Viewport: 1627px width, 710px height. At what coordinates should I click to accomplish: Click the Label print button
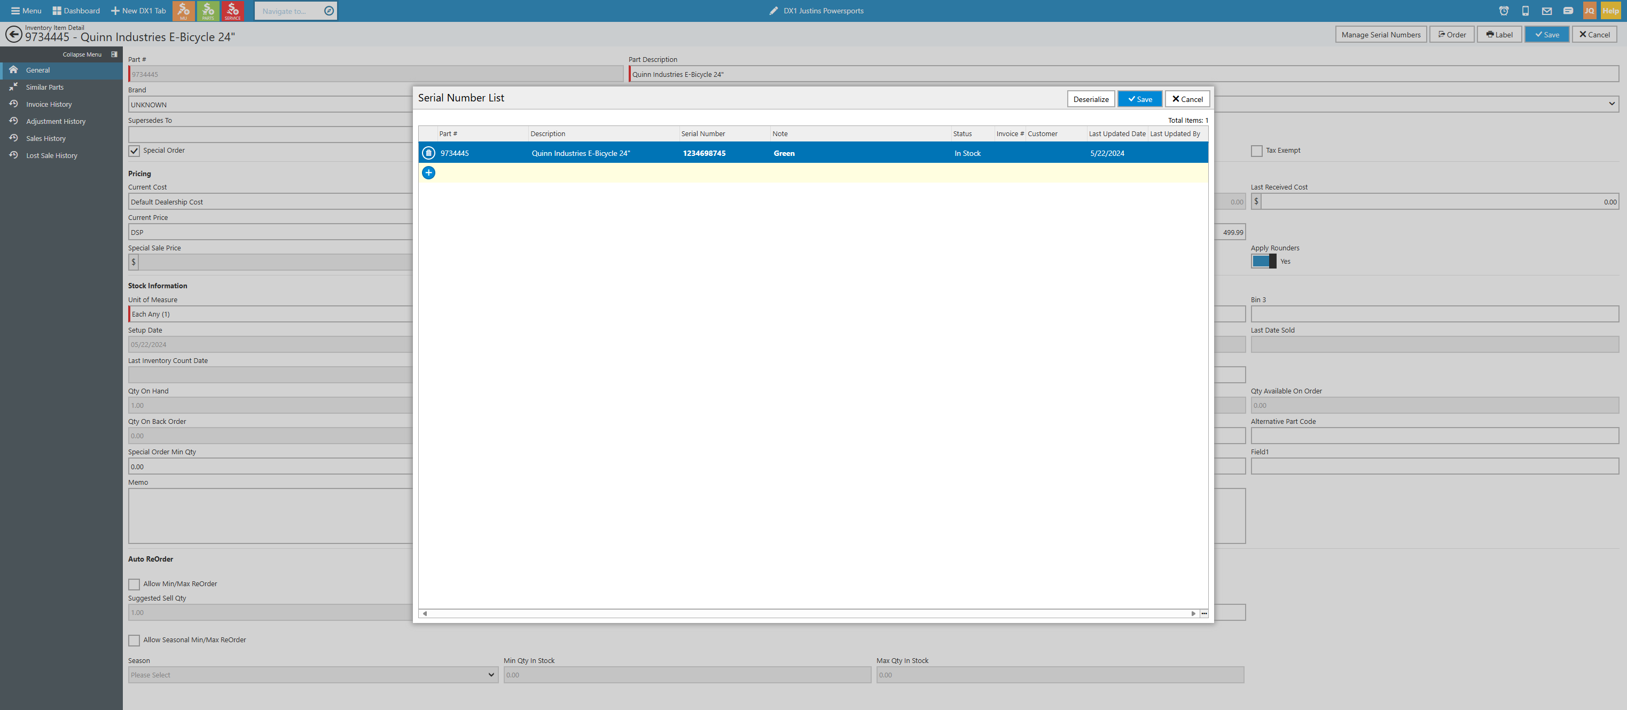pos(1499,35)
